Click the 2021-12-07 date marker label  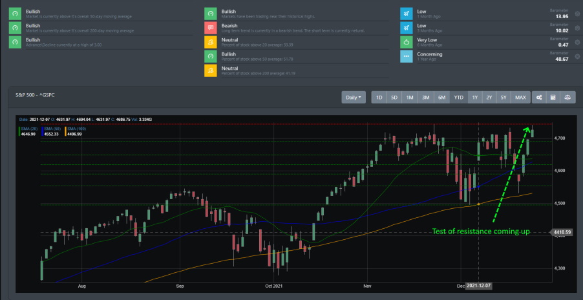tap(478, 286)
